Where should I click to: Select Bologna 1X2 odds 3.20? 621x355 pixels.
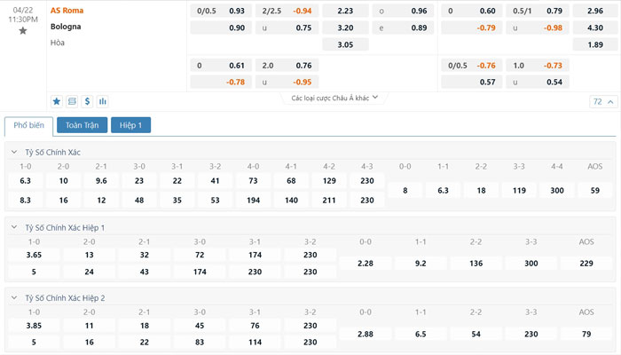[x=345, y=28]
